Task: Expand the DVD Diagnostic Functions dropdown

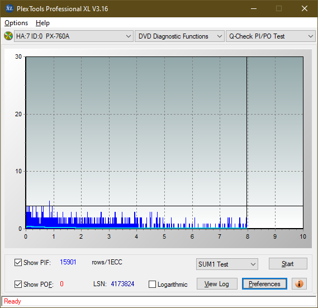Action: (x=179, y=36)
